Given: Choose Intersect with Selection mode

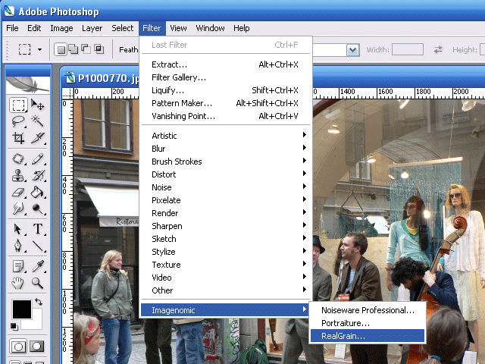Looking at the screenshot, I should (99, 49).
